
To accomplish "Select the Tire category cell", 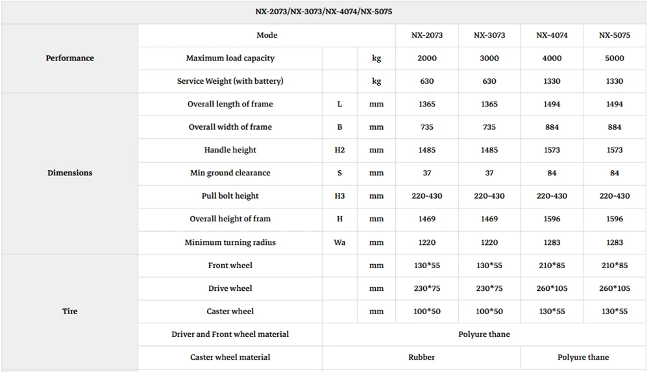I will [x=69, y=312].
